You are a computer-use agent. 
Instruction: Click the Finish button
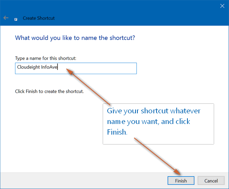point(181,181)
